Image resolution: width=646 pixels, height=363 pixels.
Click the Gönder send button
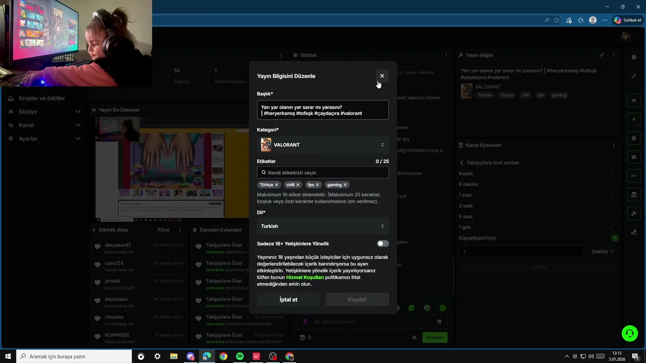(435, 337)
